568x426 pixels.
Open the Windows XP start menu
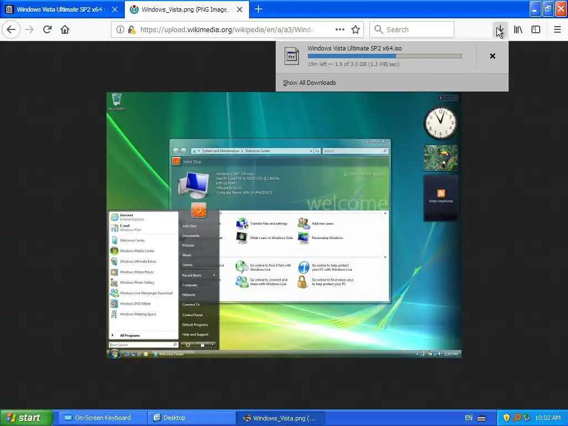27,418
